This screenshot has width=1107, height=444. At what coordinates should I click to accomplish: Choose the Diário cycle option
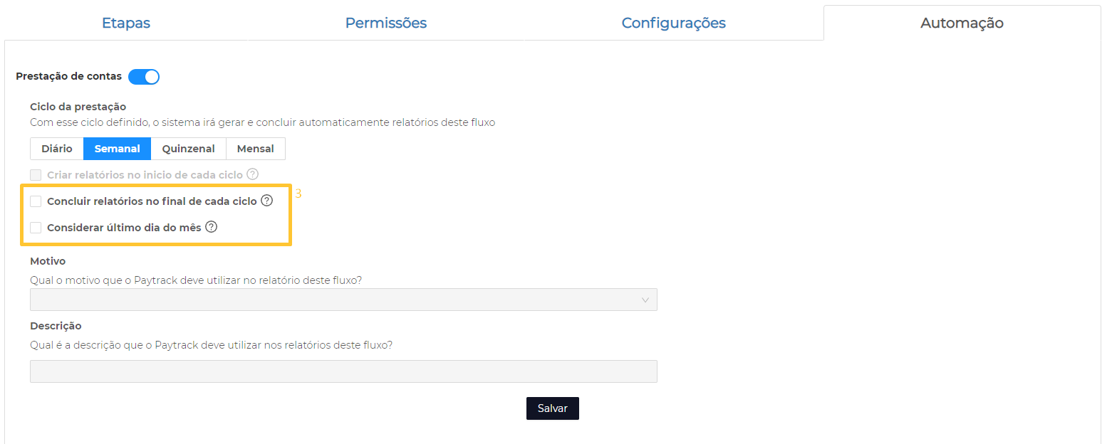pyautogui.click(x=57, y=149)
